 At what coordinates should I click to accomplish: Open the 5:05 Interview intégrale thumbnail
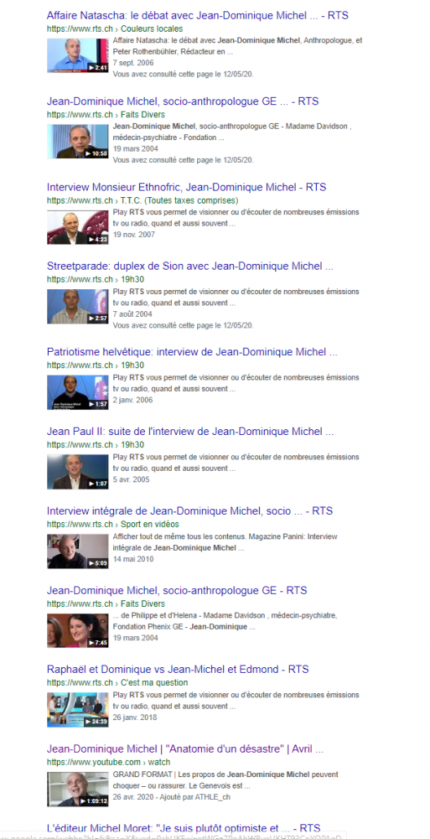point(77,551)
